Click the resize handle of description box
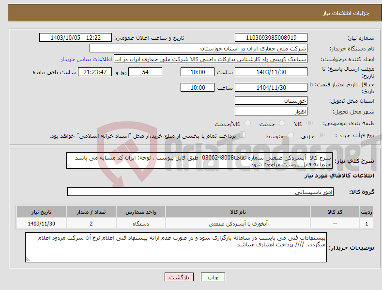This screenshot has width=382, height=290. [69, 166]
